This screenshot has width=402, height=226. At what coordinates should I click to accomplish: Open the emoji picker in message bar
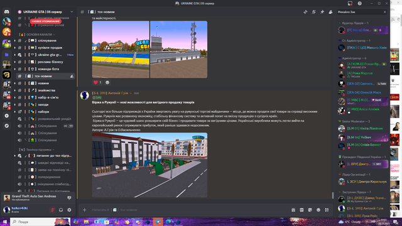(318, 210)
